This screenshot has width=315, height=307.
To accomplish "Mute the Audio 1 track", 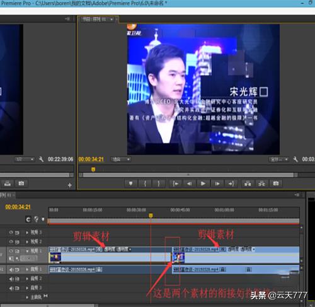I will [x=11, y=269].
